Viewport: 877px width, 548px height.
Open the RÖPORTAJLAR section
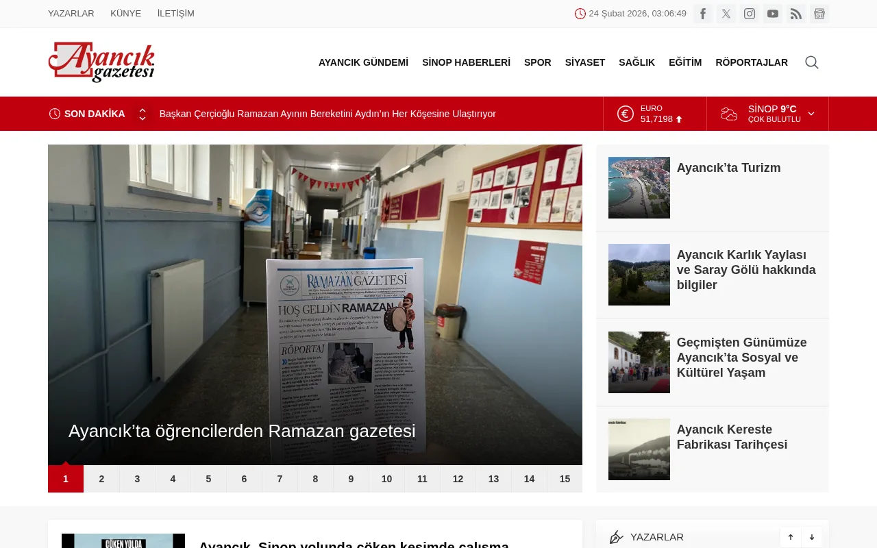(752, 62)
